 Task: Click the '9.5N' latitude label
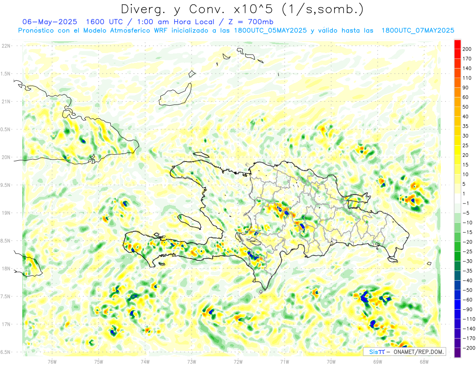[6, 185]
